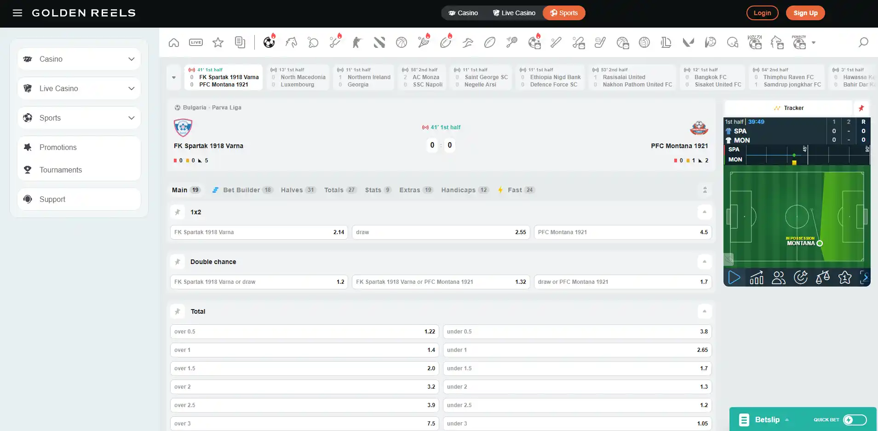Open the LIVE events icon
This screenshot has height=431, width=878.
click(196, 43)
